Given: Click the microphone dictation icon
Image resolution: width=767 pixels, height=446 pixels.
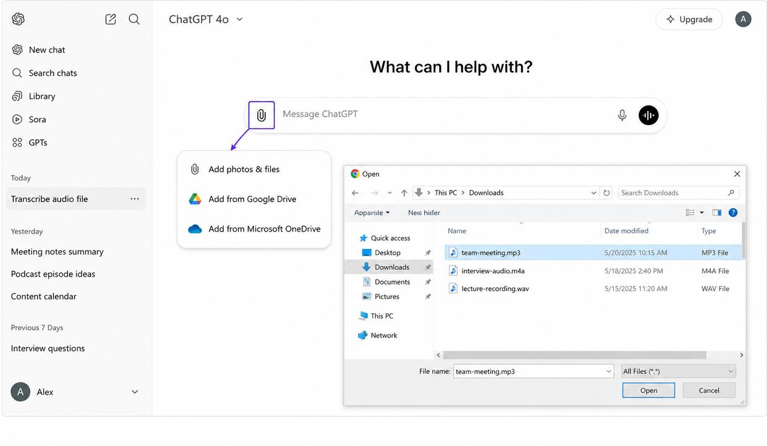Looking at the screenshot, I should coord(622,115).
